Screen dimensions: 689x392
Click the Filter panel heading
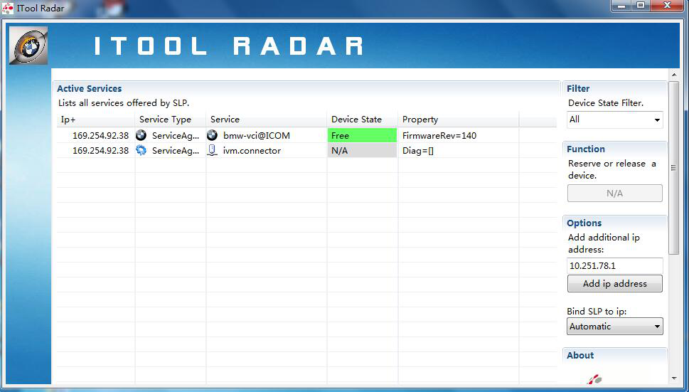pyautogui.click(x=578, y=89)
